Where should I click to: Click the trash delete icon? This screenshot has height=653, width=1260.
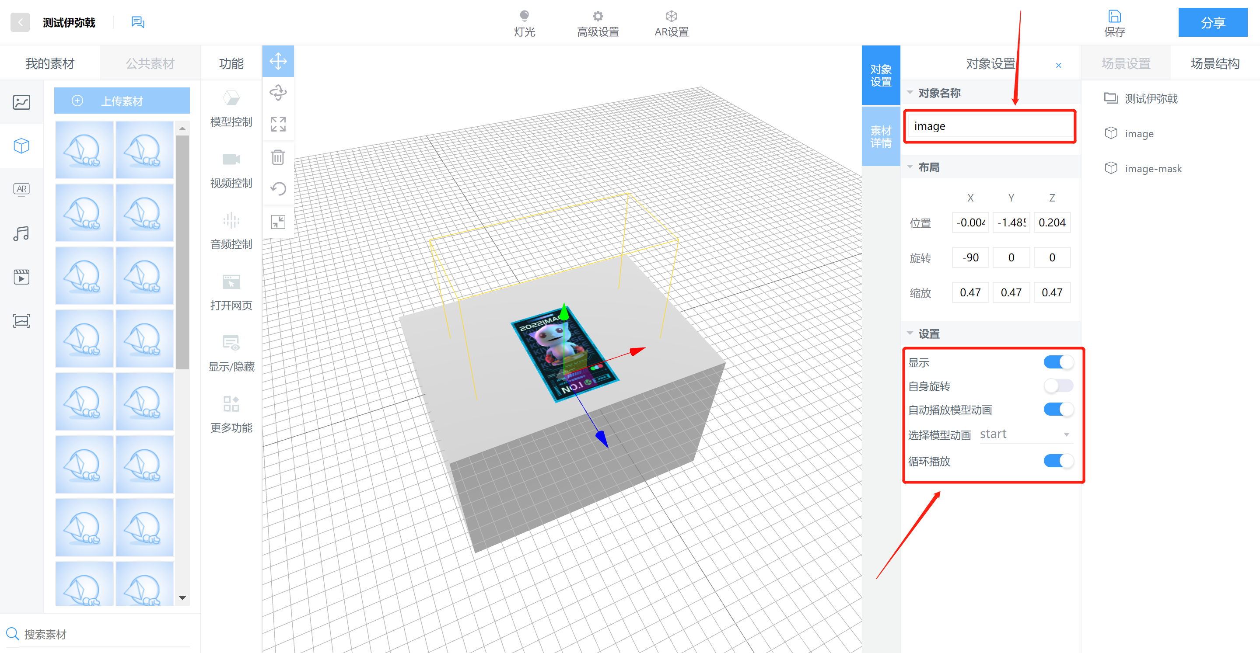click(278, 157)
